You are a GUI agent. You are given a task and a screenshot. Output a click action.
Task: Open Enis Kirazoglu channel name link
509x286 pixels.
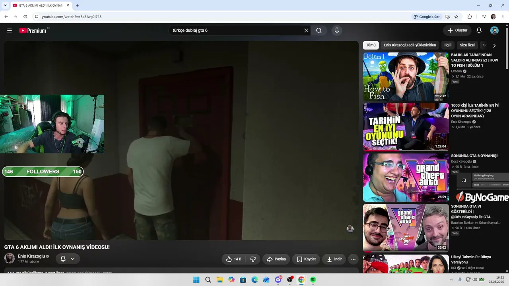tap(31, 256)
